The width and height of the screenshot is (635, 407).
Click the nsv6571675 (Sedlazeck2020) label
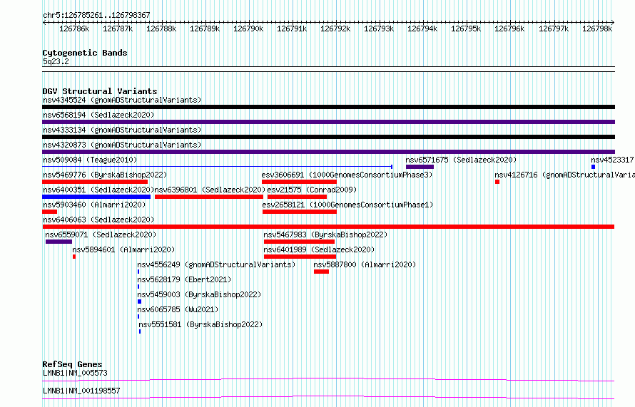pos(461,160)
